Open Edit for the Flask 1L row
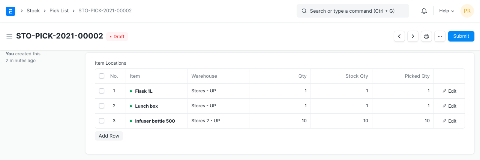Image resolution: width=480 pixels, height=160 pixels. (449, 91)
